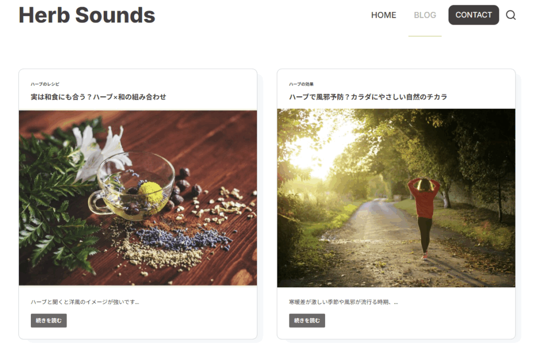Open the CONTACT button in the header
This screenshot has width=536, height=345.
[x=473, y=15]
